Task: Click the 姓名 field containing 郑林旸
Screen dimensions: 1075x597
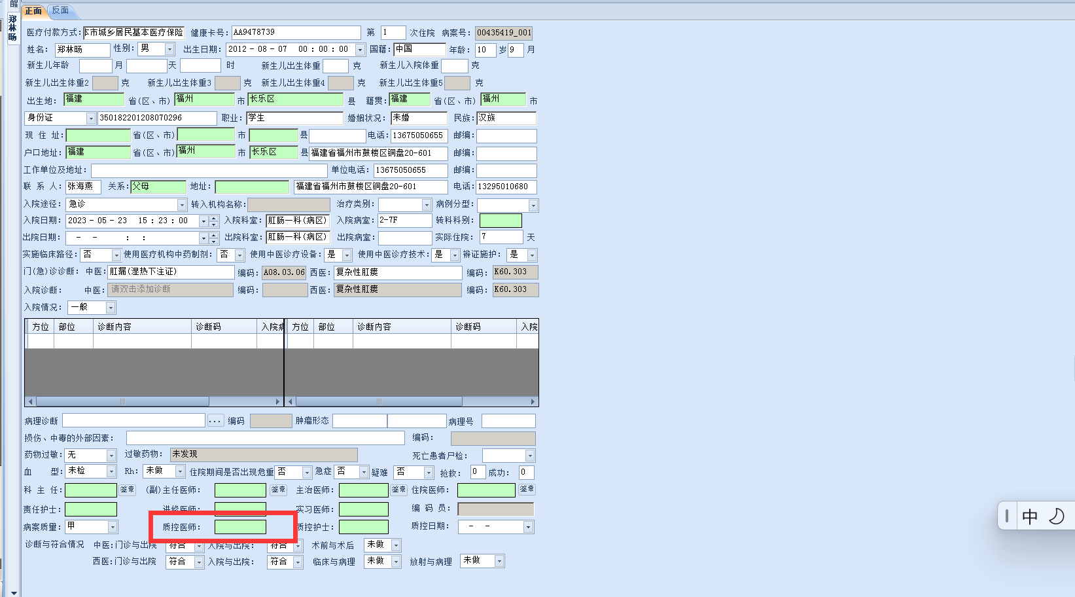Action: click(x=82, y=50)
